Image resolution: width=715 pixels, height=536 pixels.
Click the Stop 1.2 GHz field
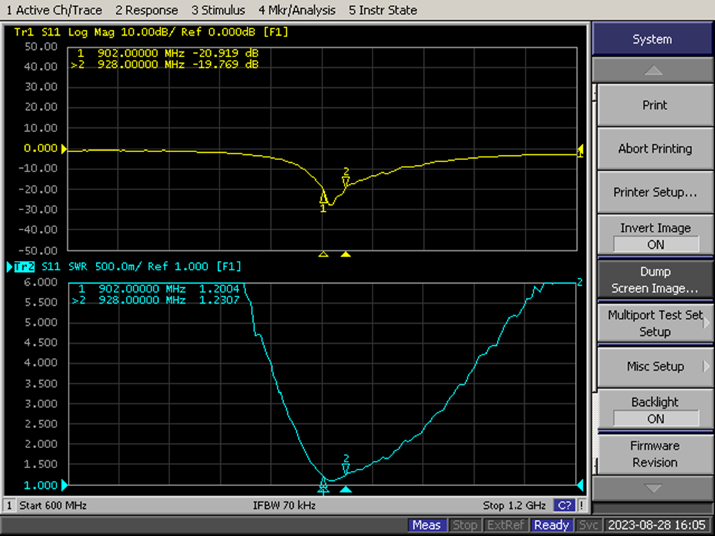[514, 505]
